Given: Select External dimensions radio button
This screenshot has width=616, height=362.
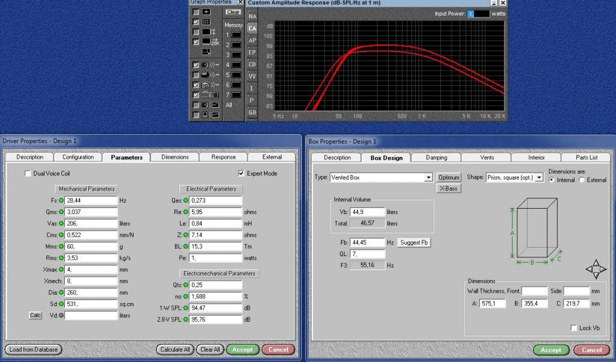Looking at the screenshot, I should [581, 180].
